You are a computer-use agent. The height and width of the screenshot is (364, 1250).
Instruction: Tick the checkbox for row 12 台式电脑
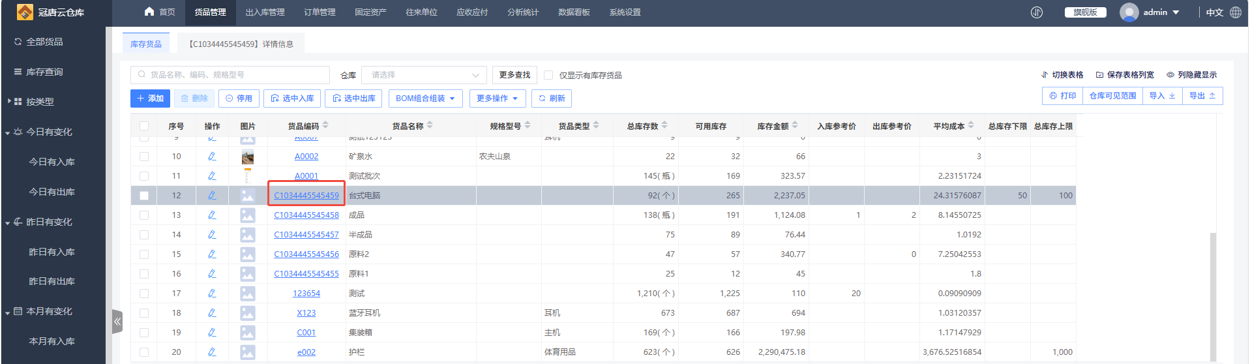[x=144, y=196]
